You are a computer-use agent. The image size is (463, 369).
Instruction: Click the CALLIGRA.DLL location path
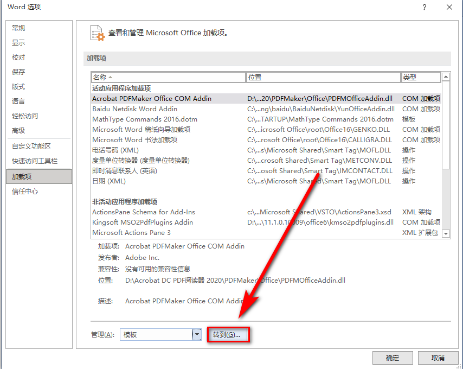(x=319, y=140)
